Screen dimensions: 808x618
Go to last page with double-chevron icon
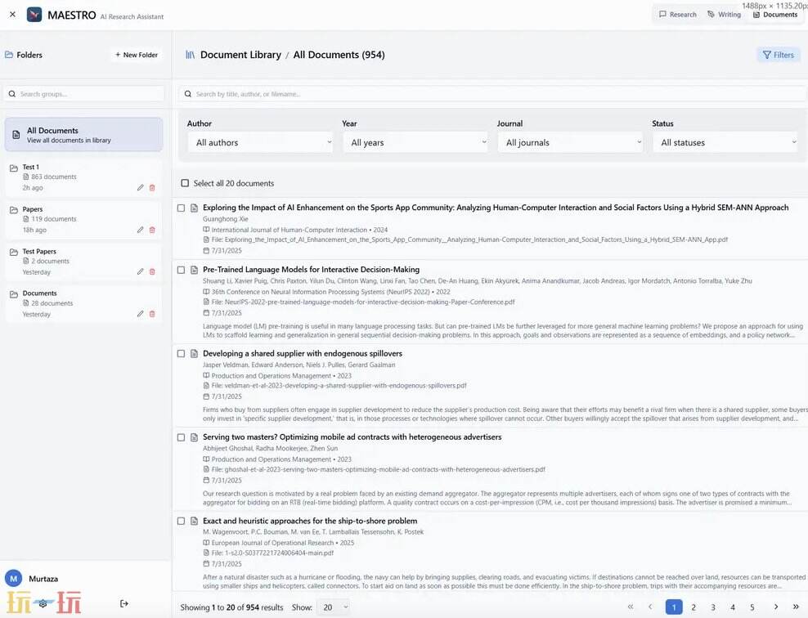click(795, 607)
